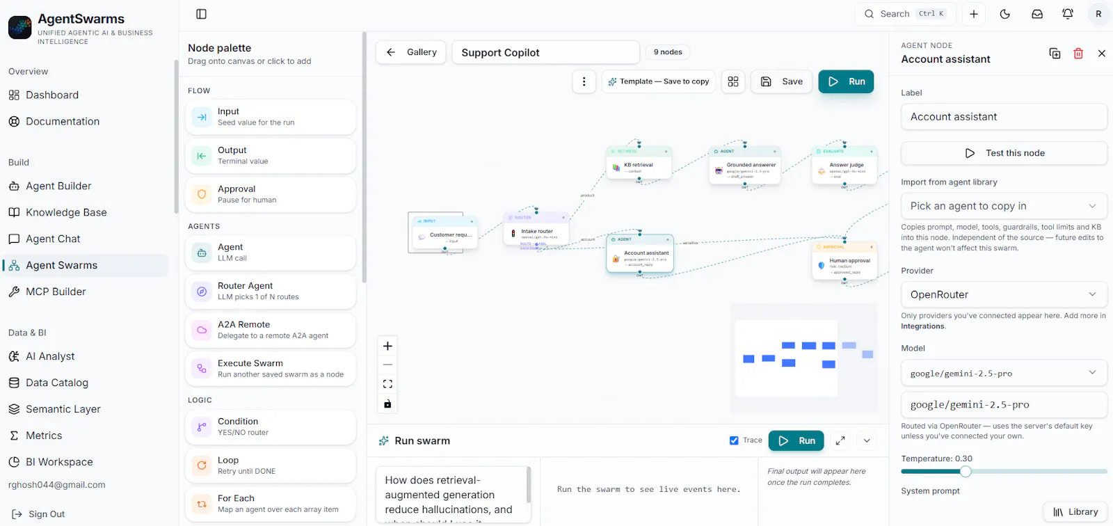The width and height of the screenshot is (1113, 526).
Task: Open the Model google/gemini-2.5-pro dropdown
Action: pyautogui.click(x=1004, y=373)
